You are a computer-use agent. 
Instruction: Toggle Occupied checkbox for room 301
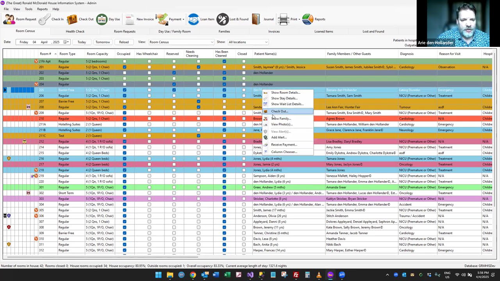point(125,187)
